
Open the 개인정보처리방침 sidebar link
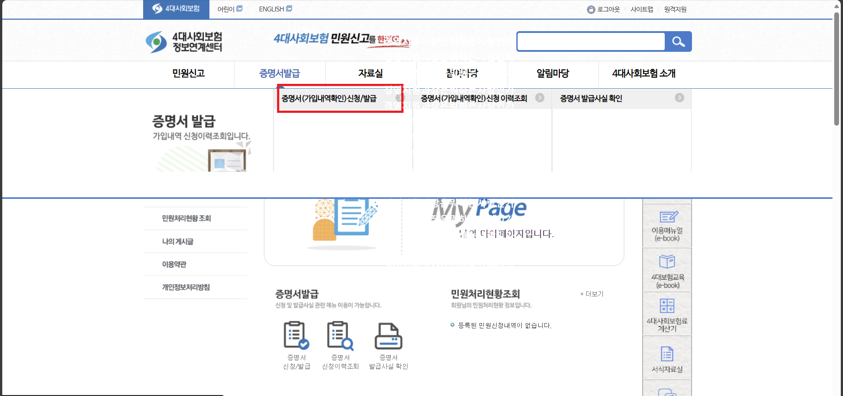click(185, 287)
